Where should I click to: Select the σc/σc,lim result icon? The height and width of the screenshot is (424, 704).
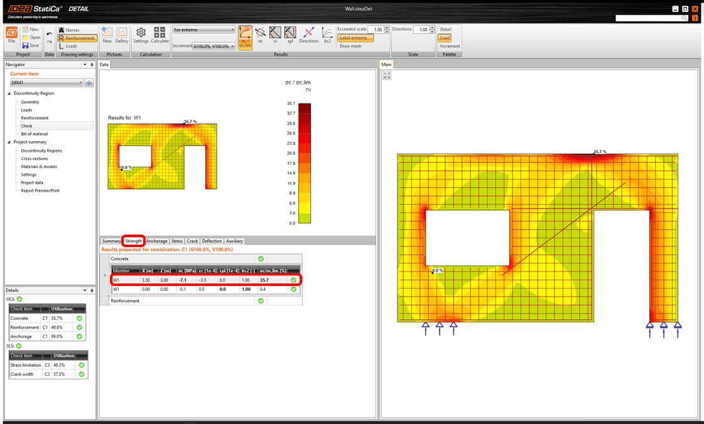245,35
